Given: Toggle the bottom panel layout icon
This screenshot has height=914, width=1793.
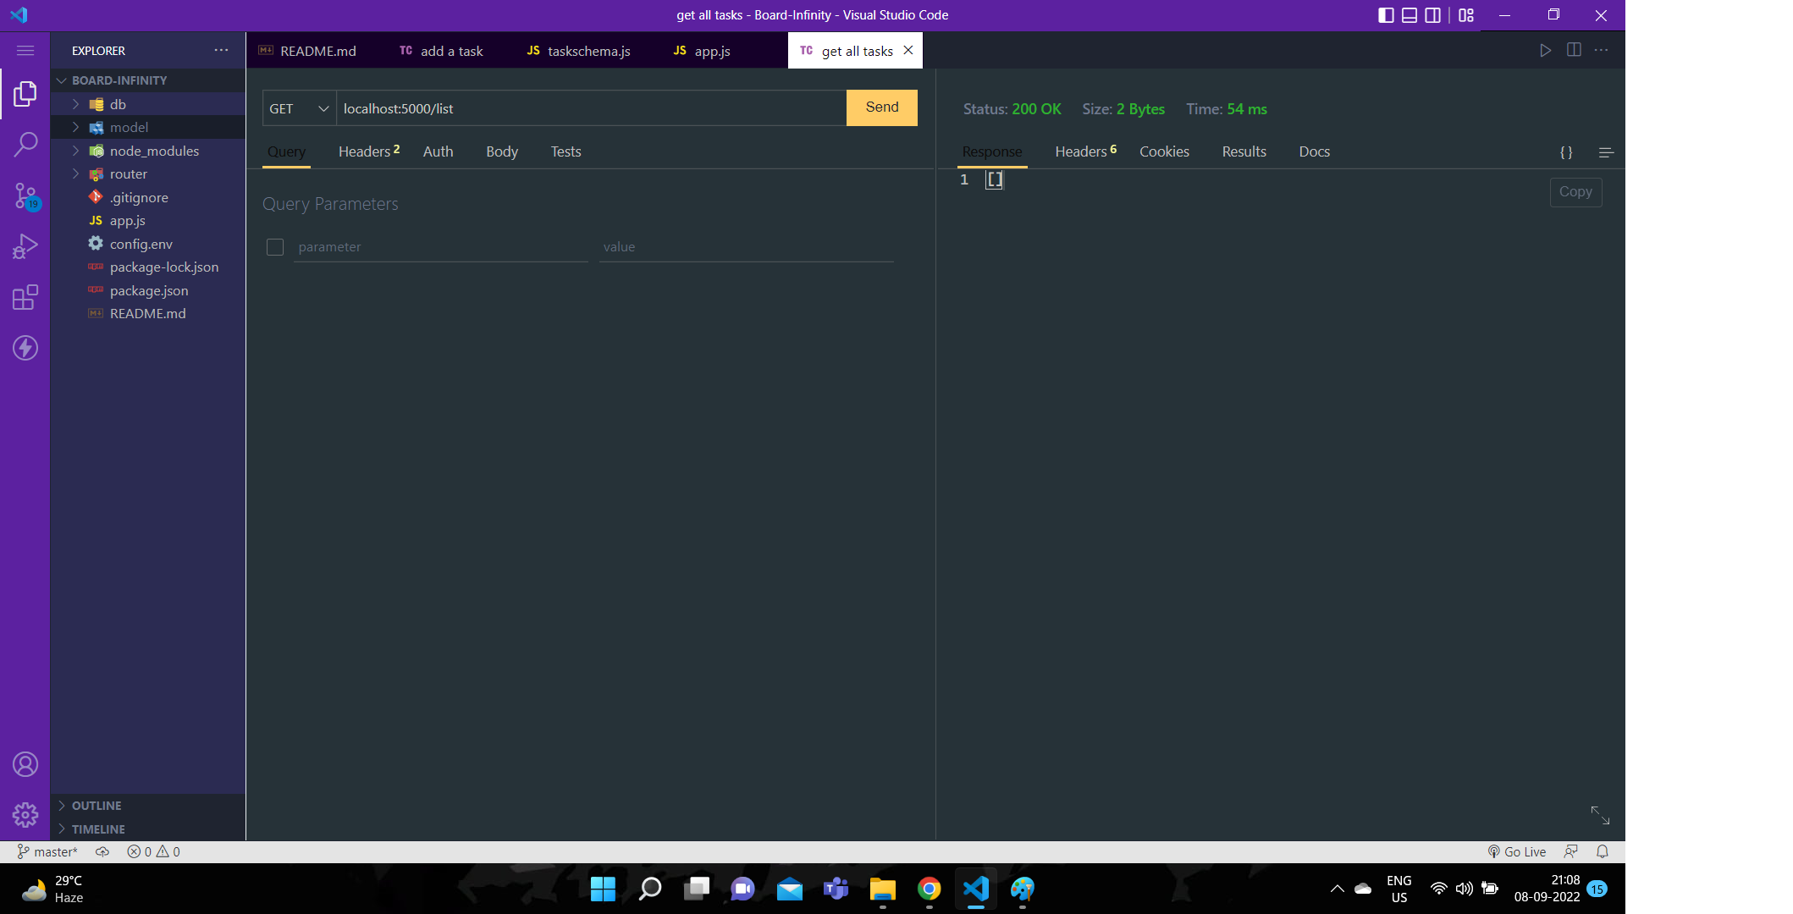Looking at the screenshot, I should 1410,15.
